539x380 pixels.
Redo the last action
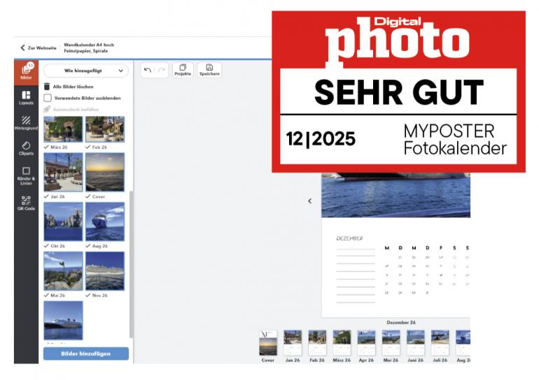161,70
